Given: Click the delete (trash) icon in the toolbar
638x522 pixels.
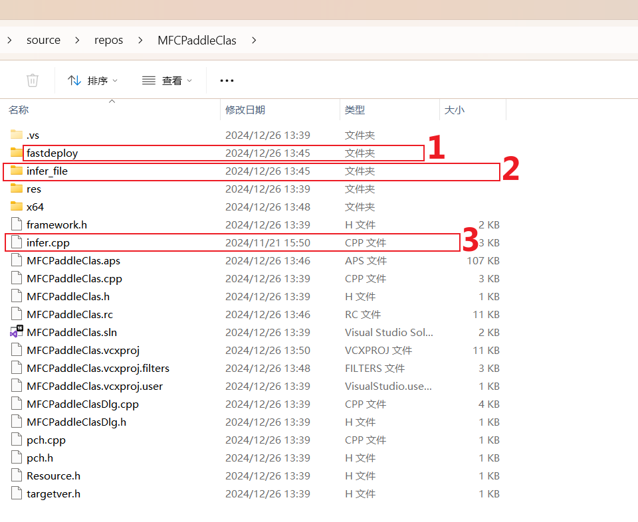Looking at the screenshot, I should pos(32,80).
